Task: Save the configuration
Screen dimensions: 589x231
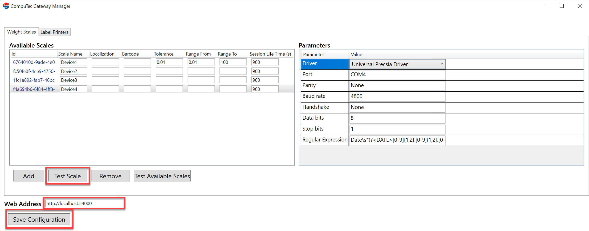Action: [x=39, y=220]
